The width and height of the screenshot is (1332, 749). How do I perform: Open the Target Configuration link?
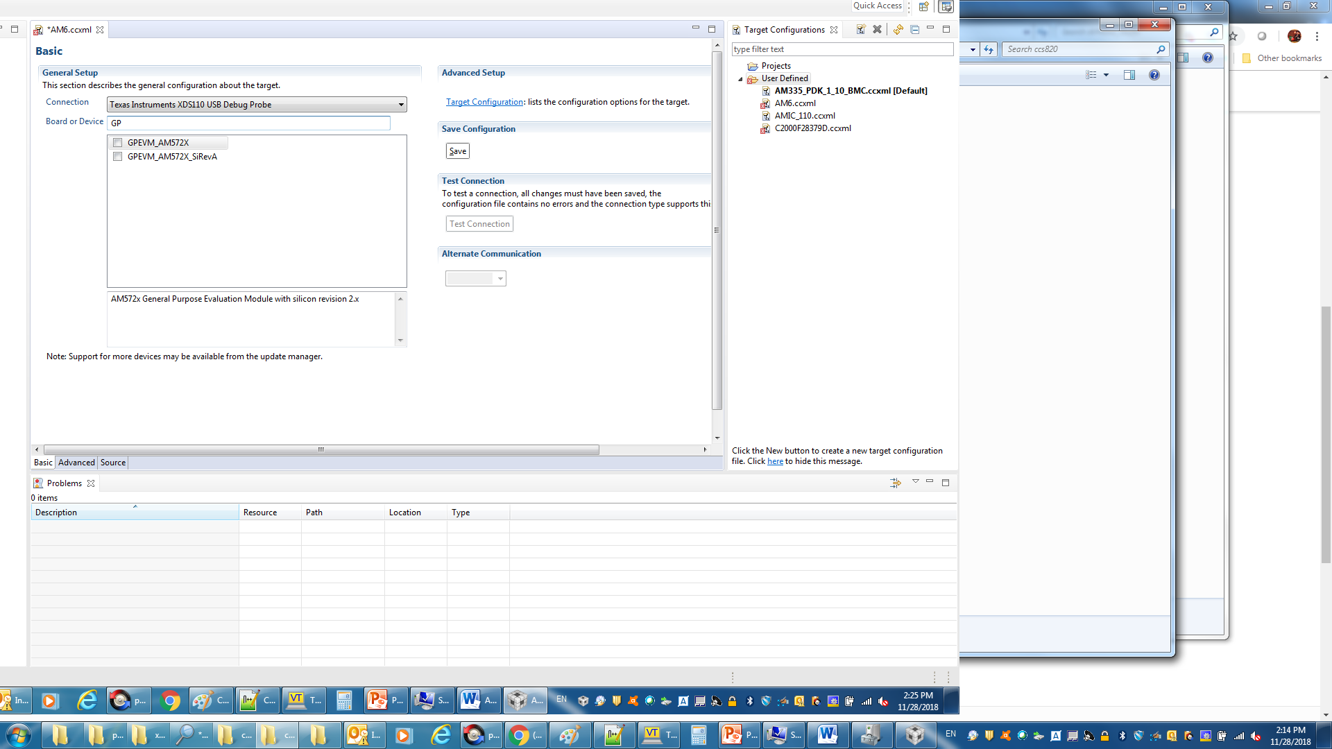[x=484, y=102]
